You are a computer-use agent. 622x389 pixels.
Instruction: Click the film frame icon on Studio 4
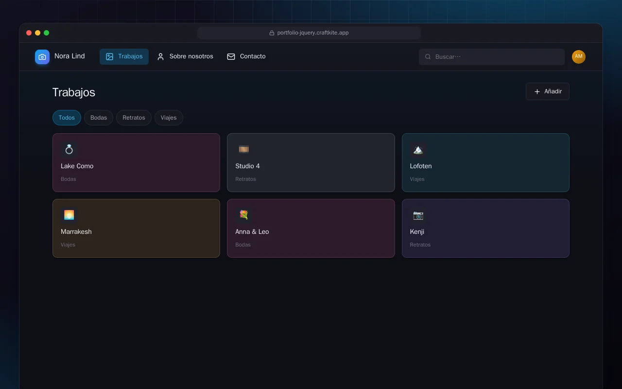pyautogui.click(x=243, y=149)
